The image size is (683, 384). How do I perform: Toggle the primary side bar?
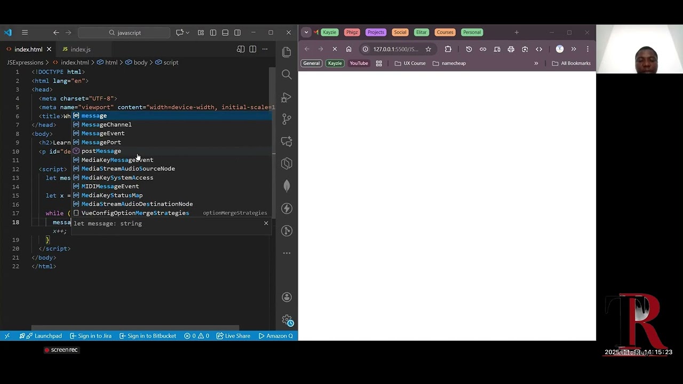(213, 33)
